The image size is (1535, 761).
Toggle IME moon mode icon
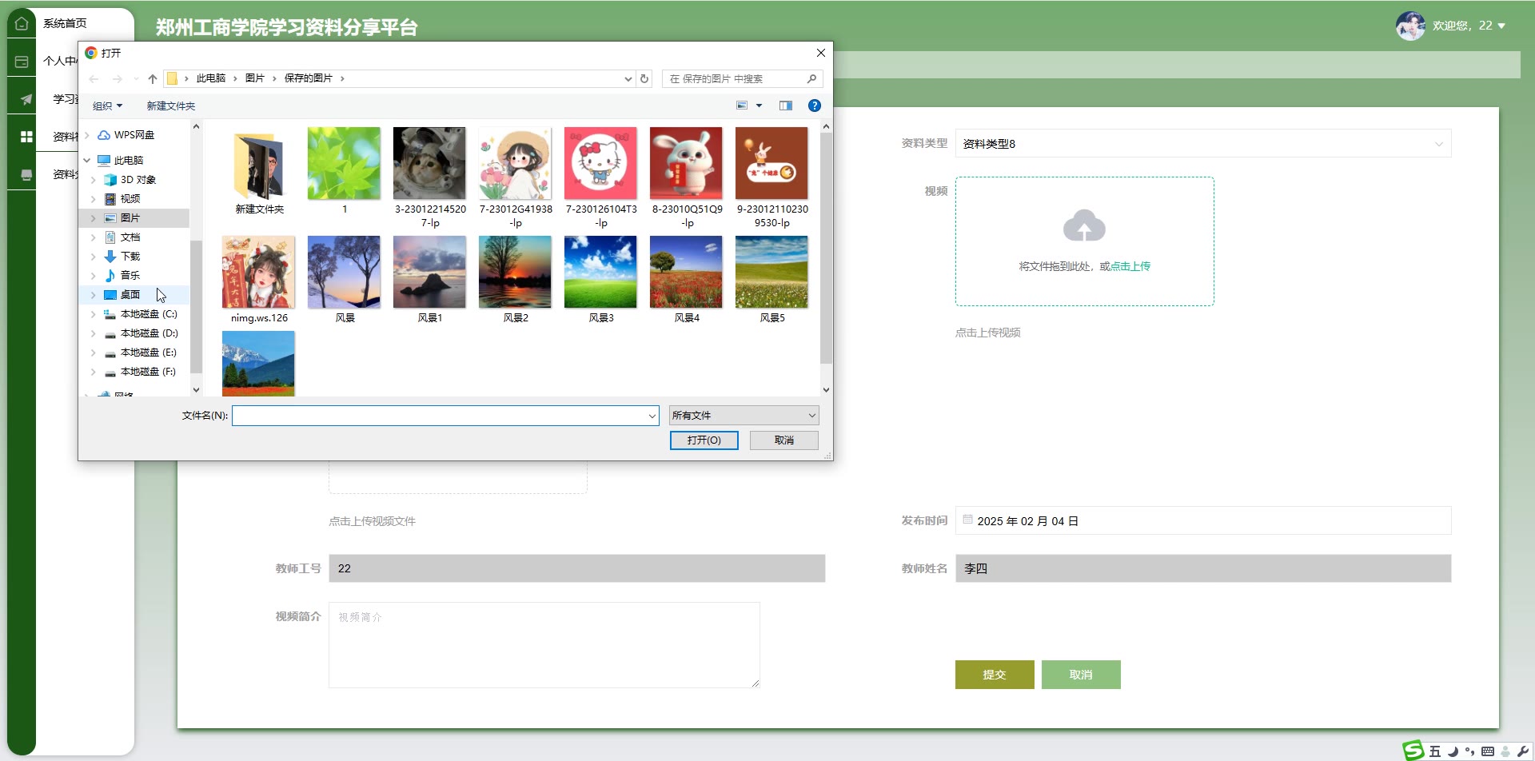[x=1453, y=751]
